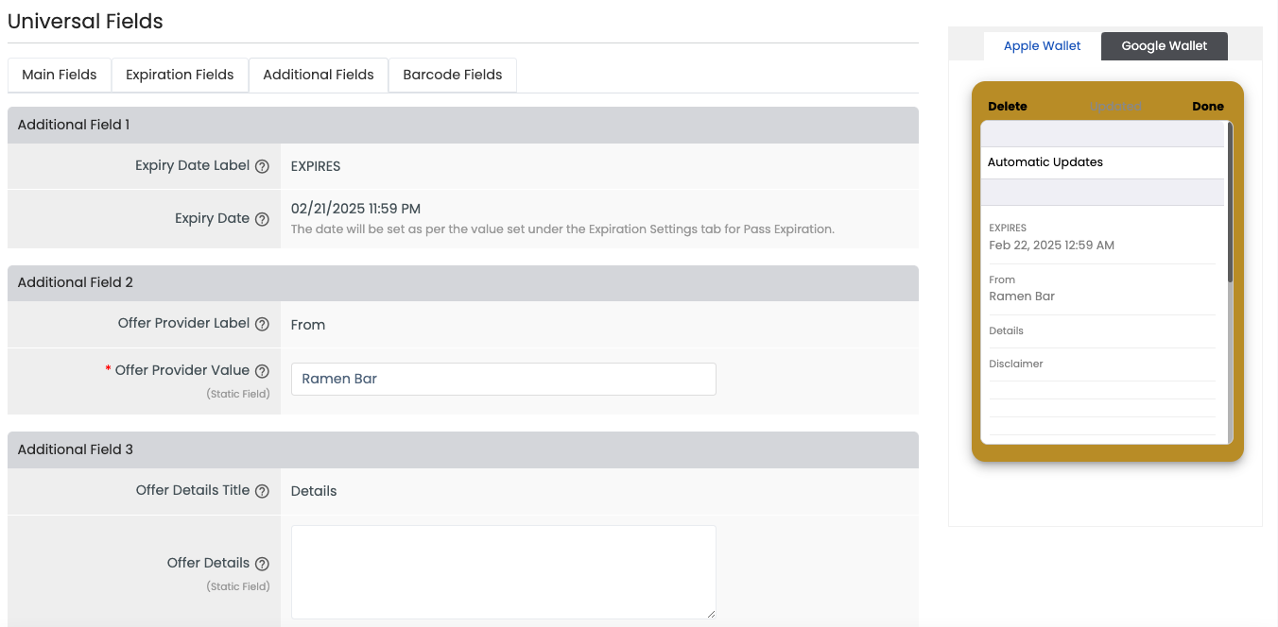Click Delete in the pass preview
Image resolution: width=1278 pixels, height=627 pixels.
pyautogui.click(x=1008, y=107)
